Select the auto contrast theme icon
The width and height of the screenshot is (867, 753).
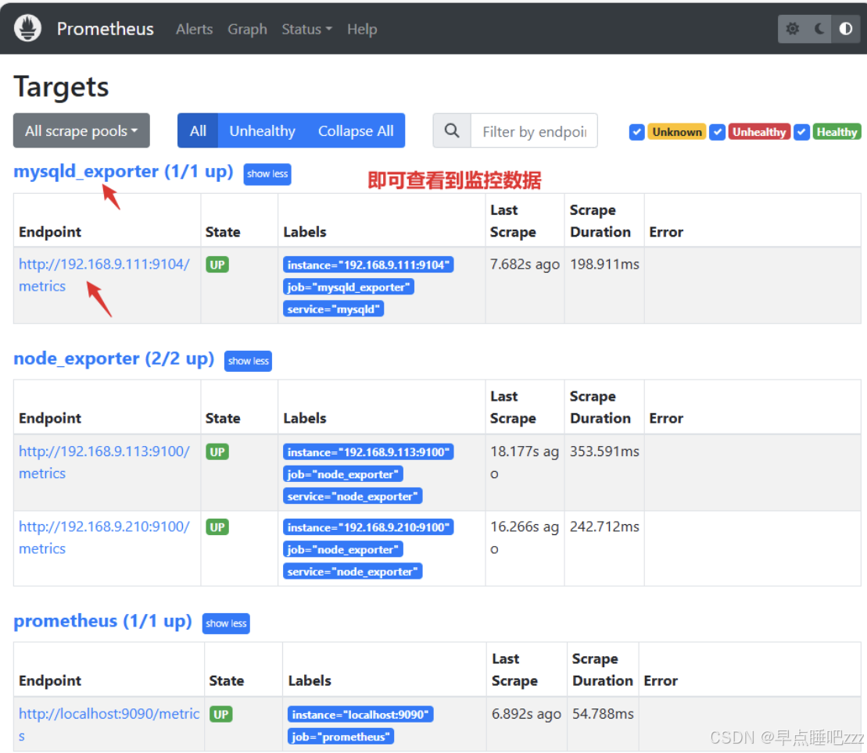(846, 29)
